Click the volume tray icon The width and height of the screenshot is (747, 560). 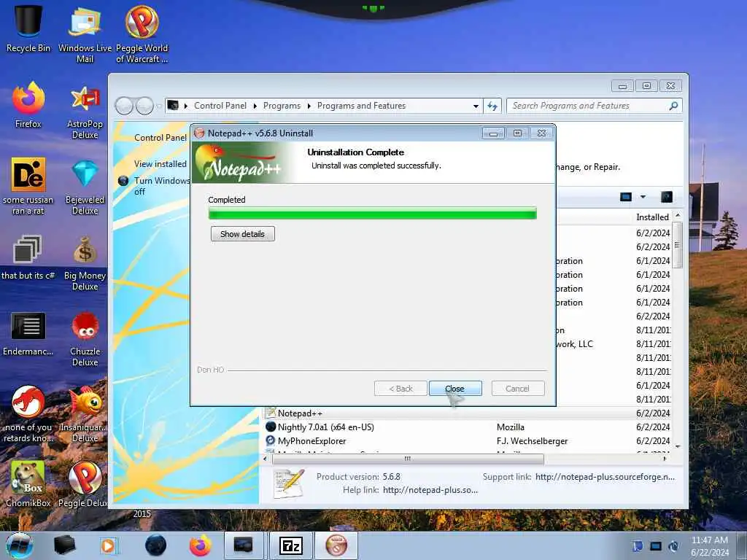[673, 546]
